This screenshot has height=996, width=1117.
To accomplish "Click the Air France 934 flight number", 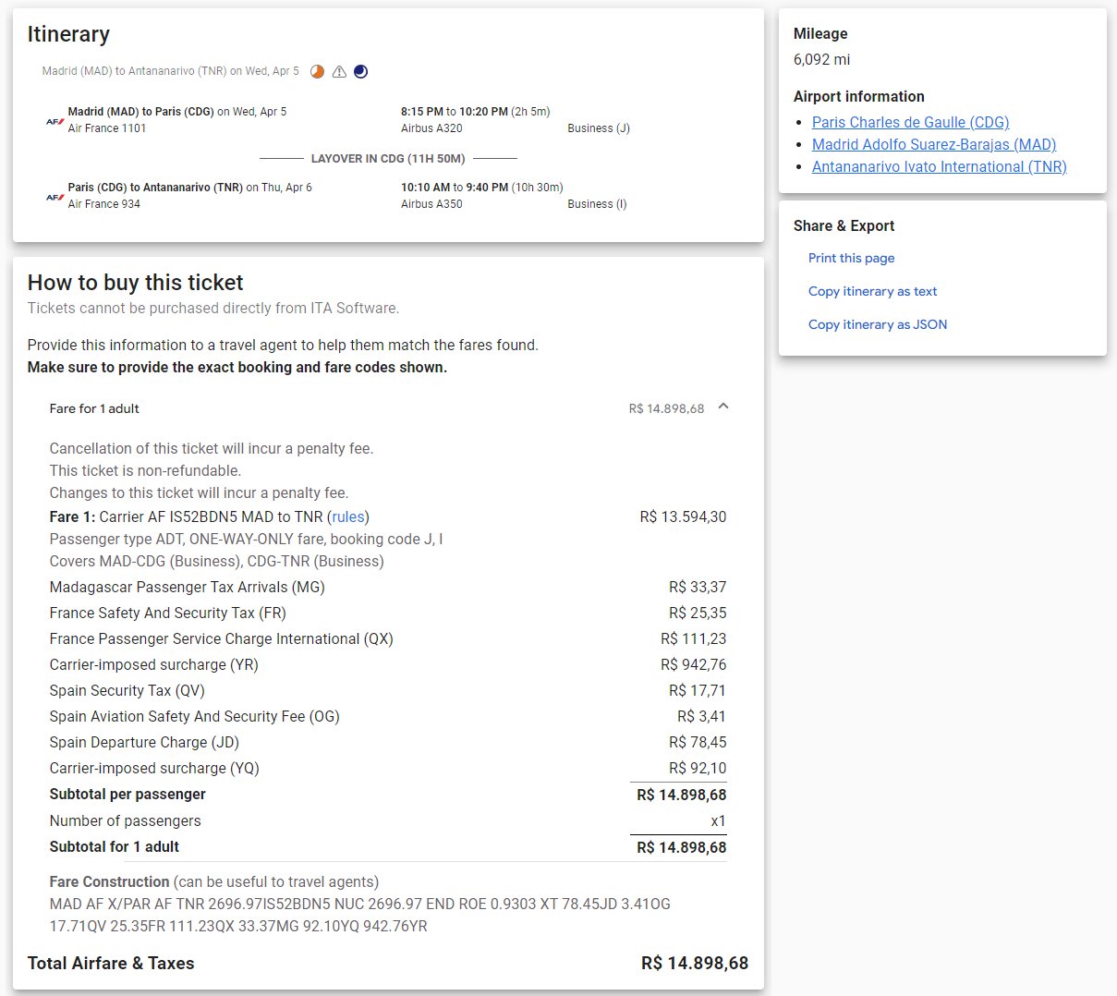I will (104, 204).
